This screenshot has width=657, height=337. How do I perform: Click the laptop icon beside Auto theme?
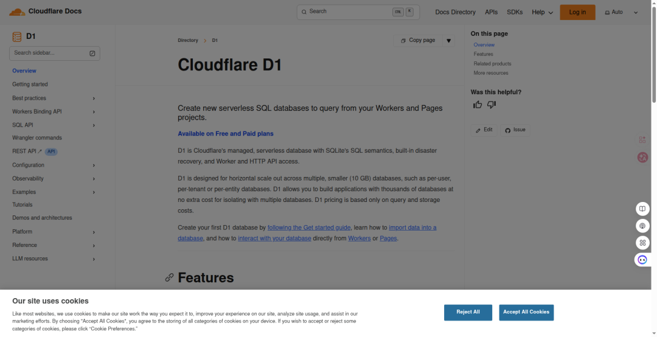click(x=607, y=13)
